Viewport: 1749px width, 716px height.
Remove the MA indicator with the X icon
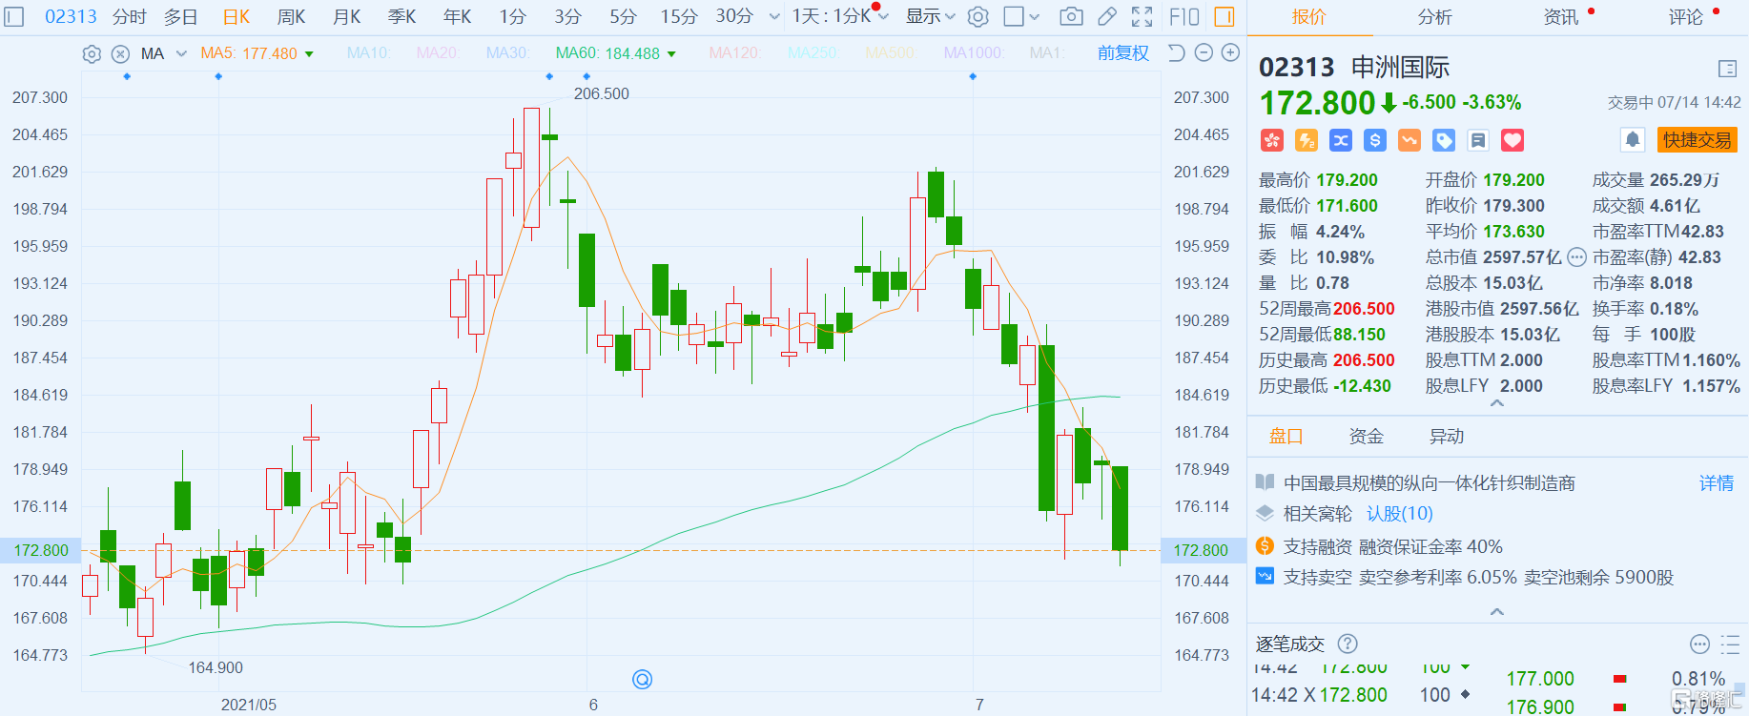(120, 53)
